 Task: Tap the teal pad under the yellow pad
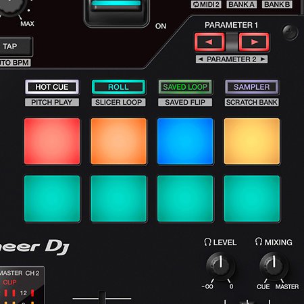tap(252, 199)
